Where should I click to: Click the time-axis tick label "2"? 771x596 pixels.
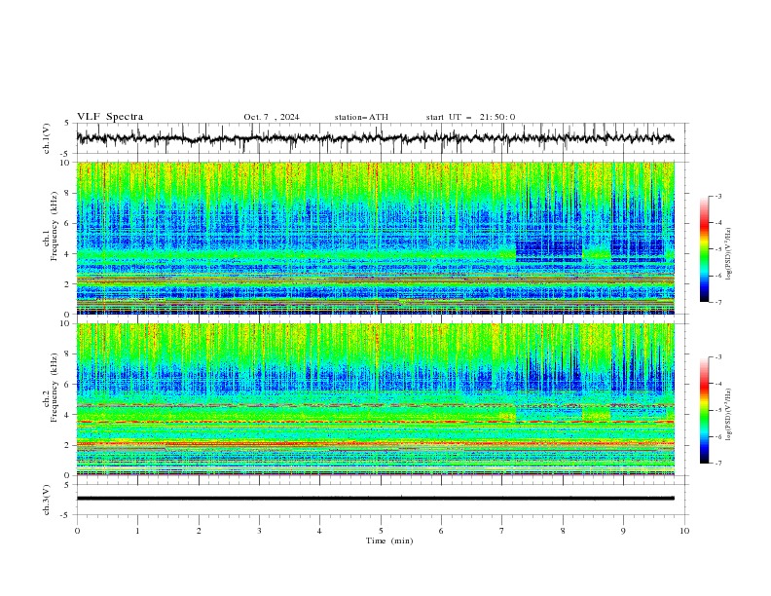[x=199, y=531]
